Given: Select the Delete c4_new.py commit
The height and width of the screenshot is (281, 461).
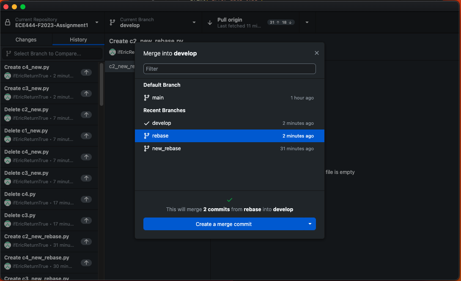Looking at the screenshot, I should click(x=49, y=157).
